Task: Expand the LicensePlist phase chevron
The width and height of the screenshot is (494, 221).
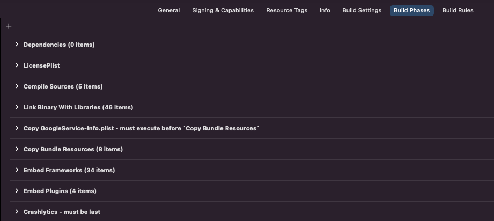Action: [17, 65]
